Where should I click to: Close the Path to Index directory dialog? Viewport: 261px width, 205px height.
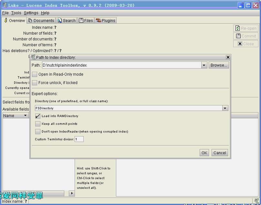coord(228,57)
